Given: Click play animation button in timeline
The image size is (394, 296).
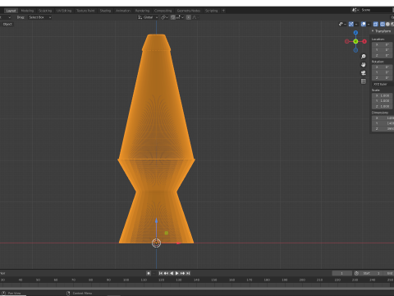Looking at the screenshot, I should [x=176, y=273].
